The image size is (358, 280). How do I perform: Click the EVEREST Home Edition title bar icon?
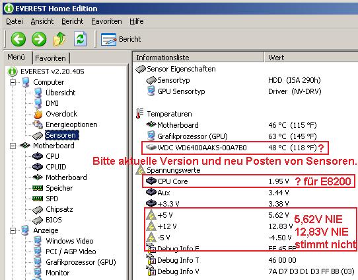(9, 9)
